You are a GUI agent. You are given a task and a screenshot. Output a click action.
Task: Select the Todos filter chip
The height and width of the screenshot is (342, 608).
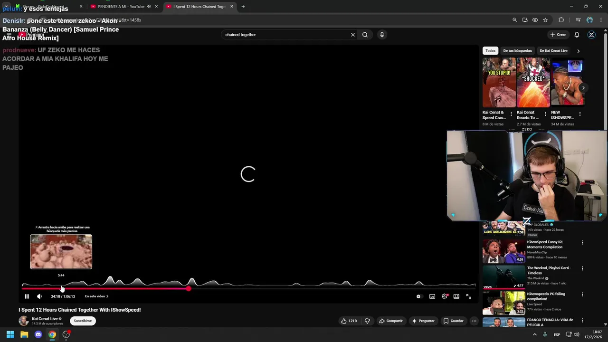tap(490, 51)
